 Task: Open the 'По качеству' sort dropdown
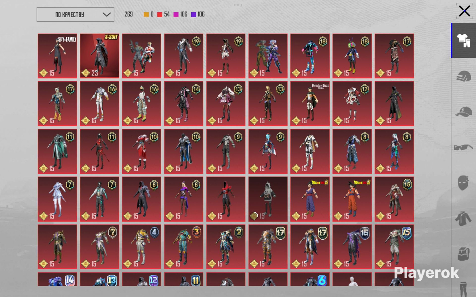tap(75, 15)
